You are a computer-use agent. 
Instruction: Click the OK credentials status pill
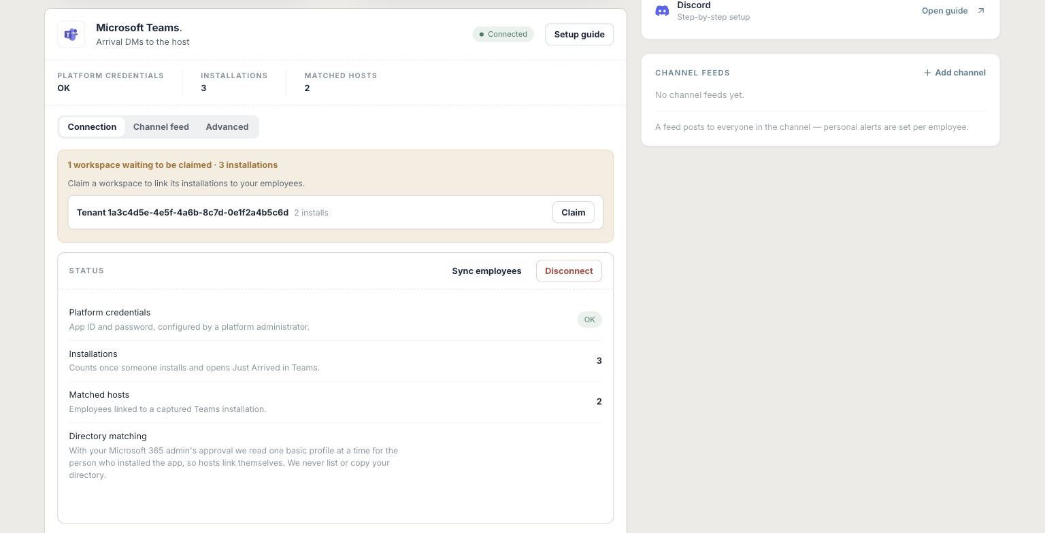tap(589, 320)
